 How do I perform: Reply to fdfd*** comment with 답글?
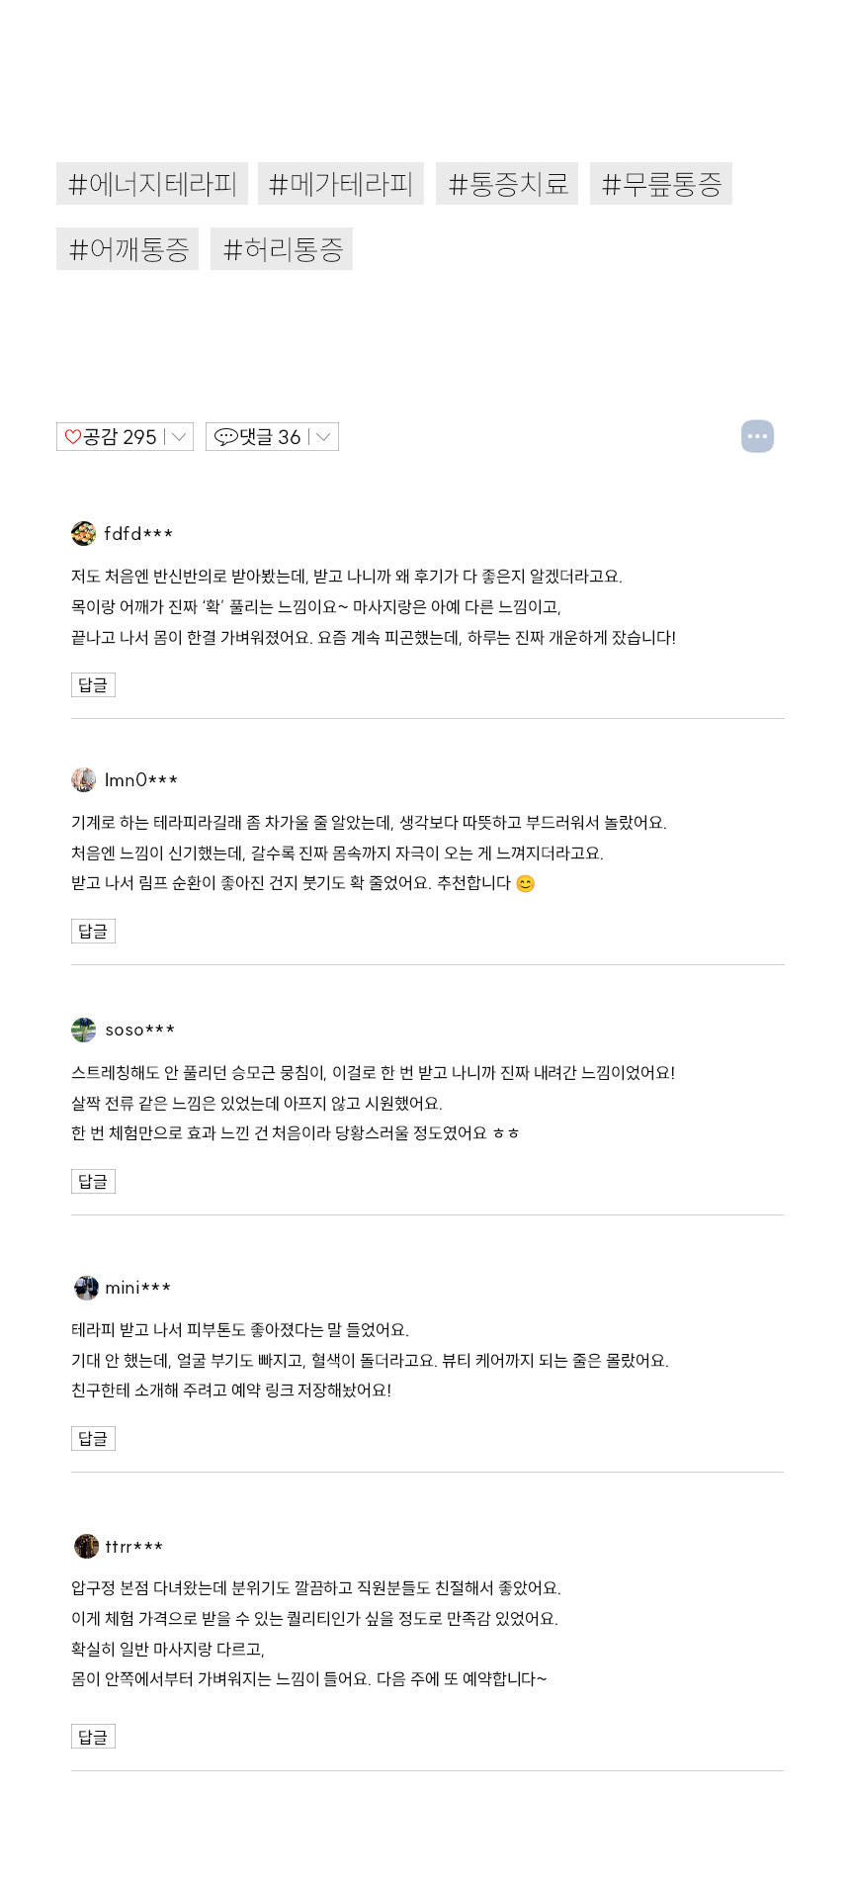click(x=93, y=685)
